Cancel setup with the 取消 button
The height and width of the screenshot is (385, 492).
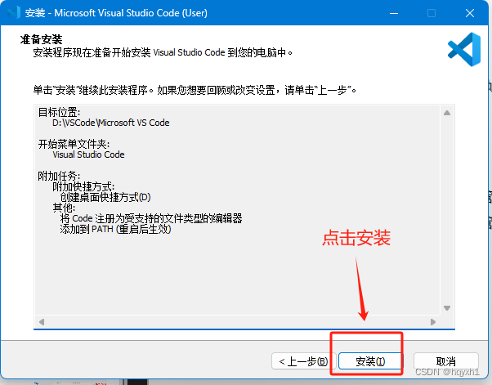tap(446, 361)
